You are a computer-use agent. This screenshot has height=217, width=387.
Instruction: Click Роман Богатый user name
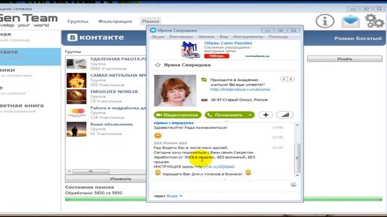pyautogui.click(x=358, y=39)
